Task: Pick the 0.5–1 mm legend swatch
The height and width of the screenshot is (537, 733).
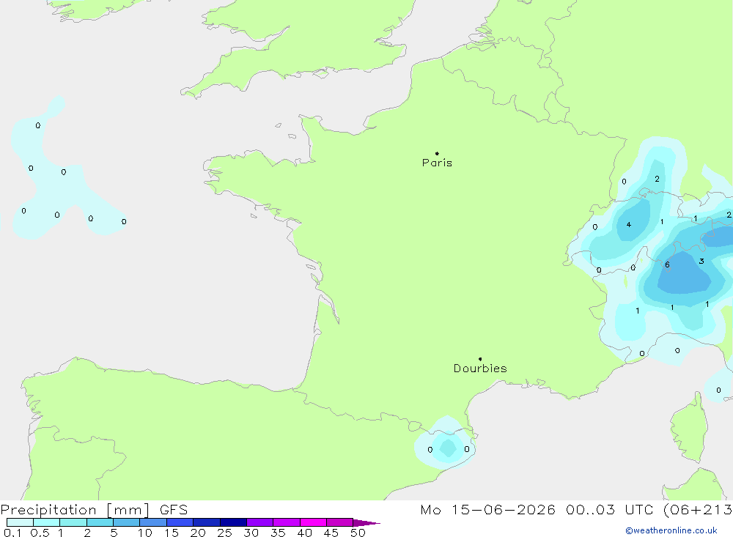Action: [x=47, y=522]
